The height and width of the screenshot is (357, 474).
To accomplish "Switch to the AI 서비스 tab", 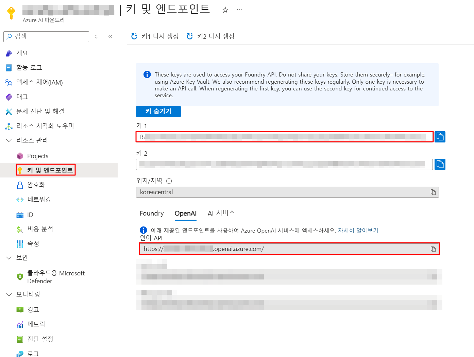I will [x=221, y=213].
